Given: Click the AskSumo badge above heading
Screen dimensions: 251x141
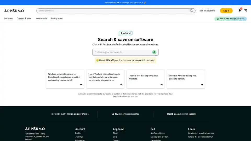Looking at the screenshot, I should [x=126, y=33].
